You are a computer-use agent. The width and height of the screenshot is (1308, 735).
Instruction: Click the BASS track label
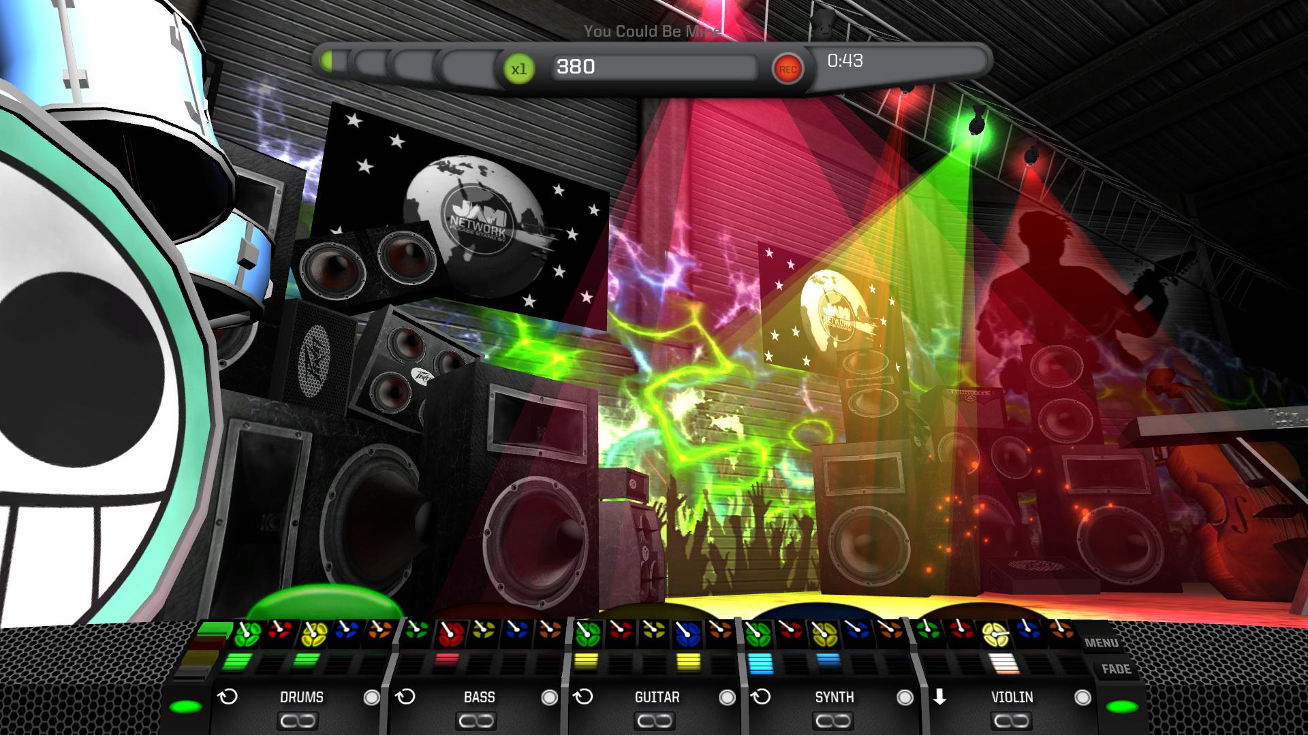[x=480, y=698]
